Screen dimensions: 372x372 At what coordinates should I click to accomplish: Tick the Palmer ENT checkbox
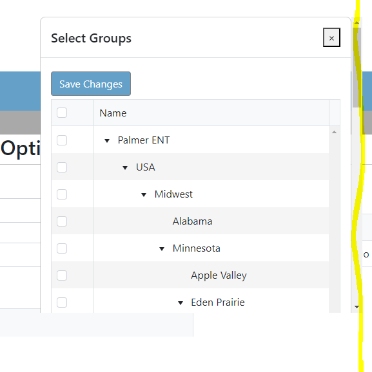(x=62, y=140)
